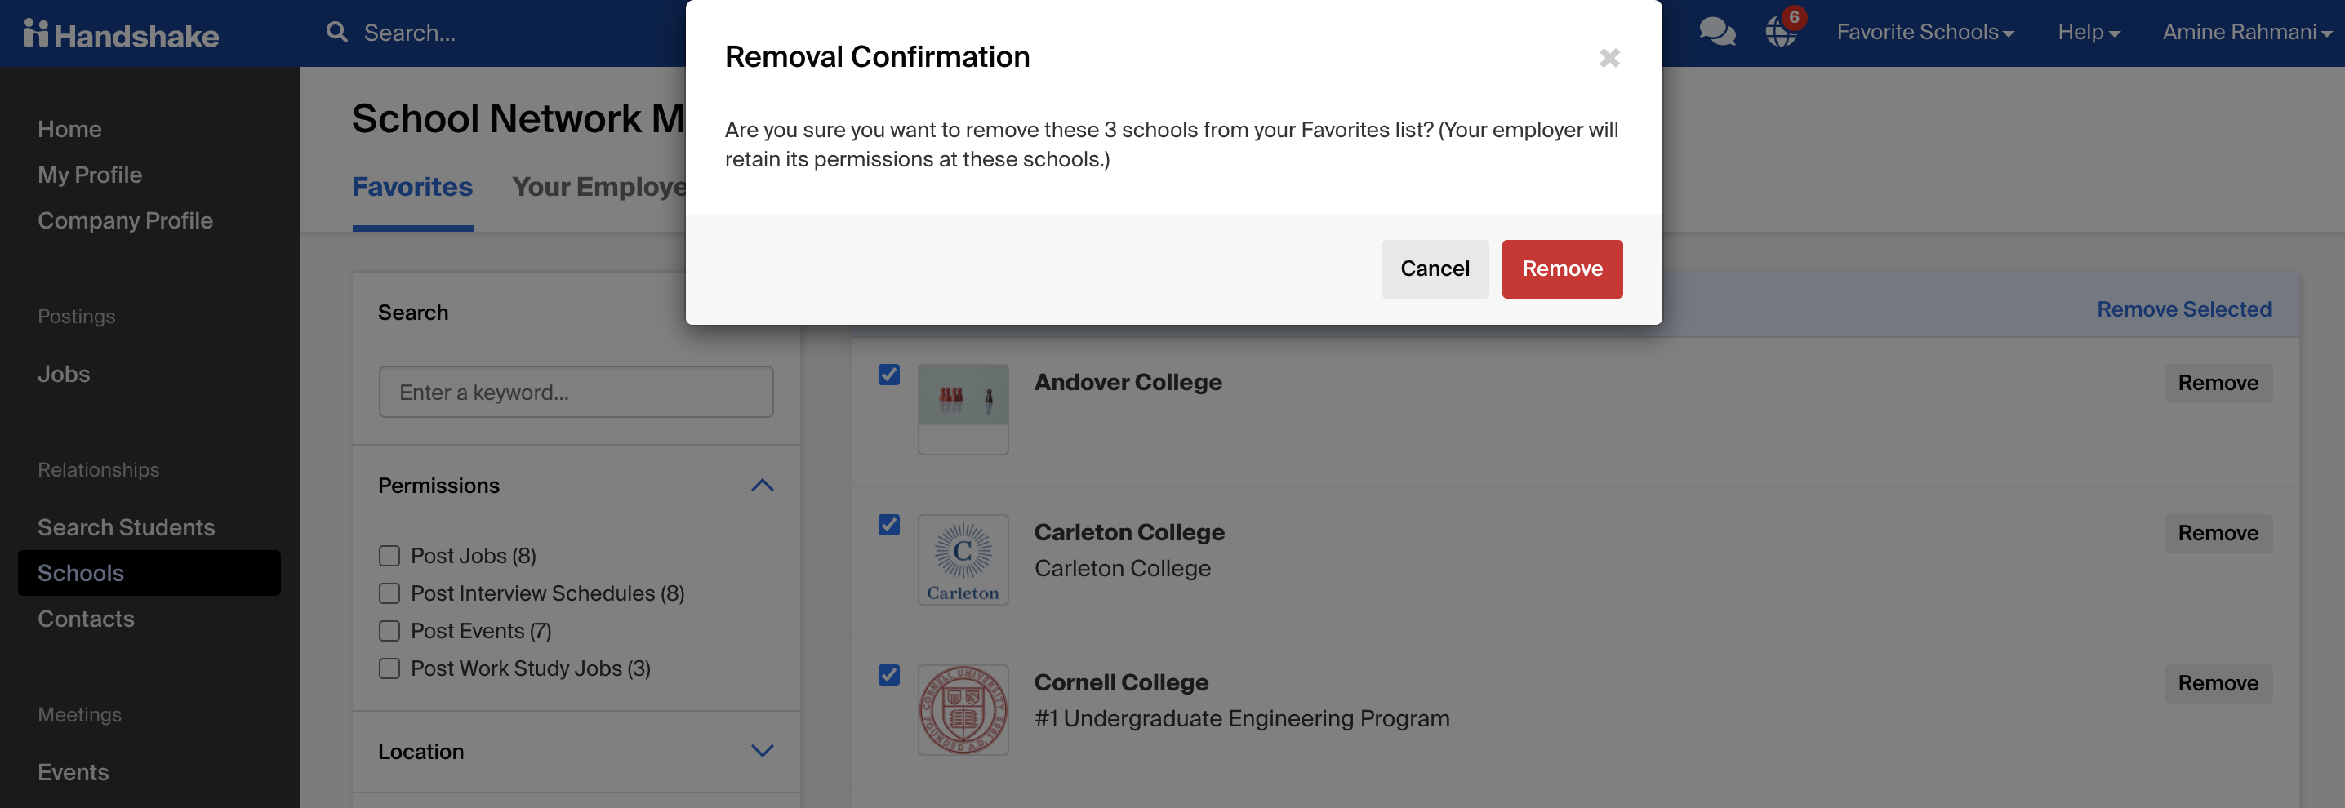Click the Cornell College seal logo

pos(963,710)
